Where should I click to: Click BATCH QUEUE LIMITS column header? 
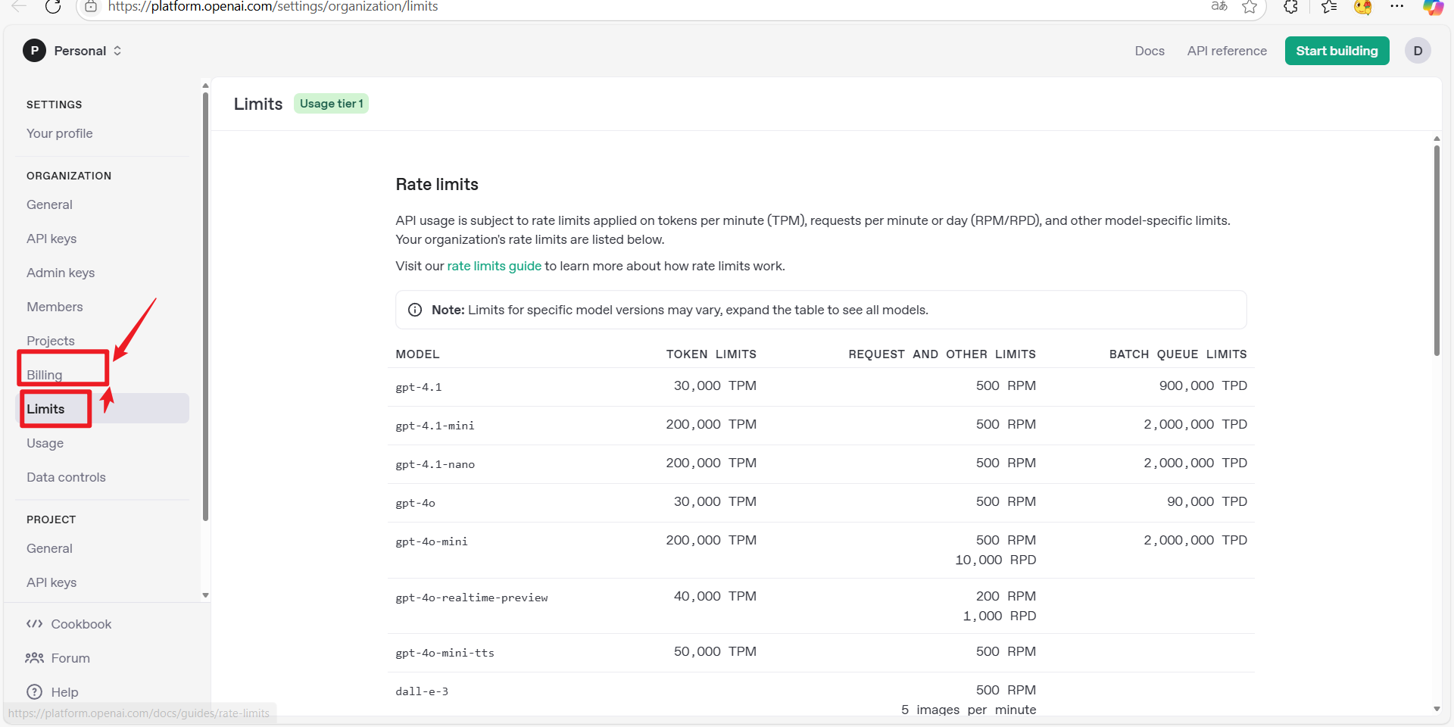point(1178,354)
